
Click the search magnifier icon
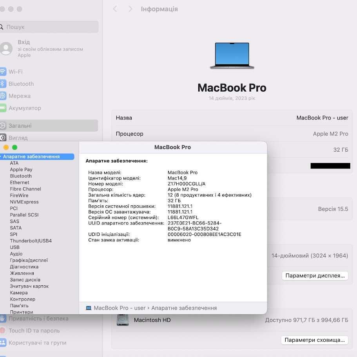coord(2,27)
